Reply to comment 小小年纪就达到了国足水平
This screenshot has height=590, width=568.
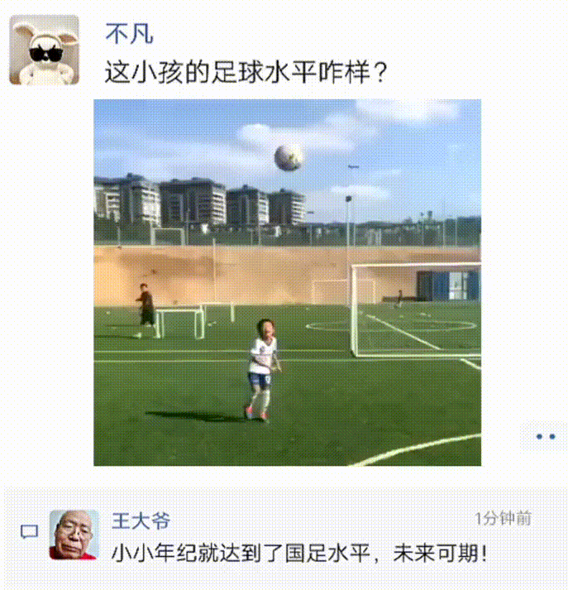pos(298,553)
